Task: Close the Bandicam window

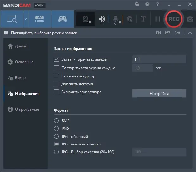Action: [x=190, y=4]
